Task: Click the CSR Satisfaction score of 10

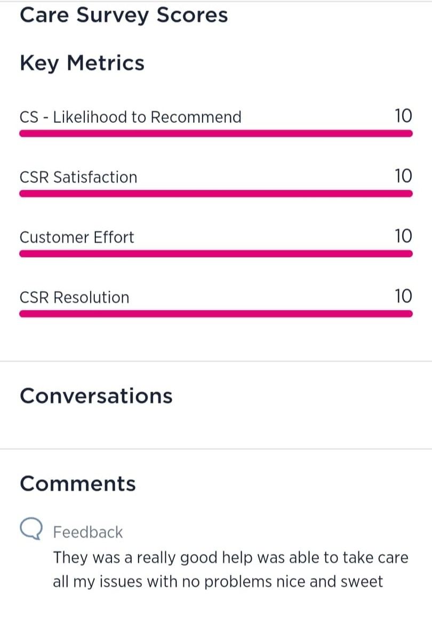Action: coord(403,176)
